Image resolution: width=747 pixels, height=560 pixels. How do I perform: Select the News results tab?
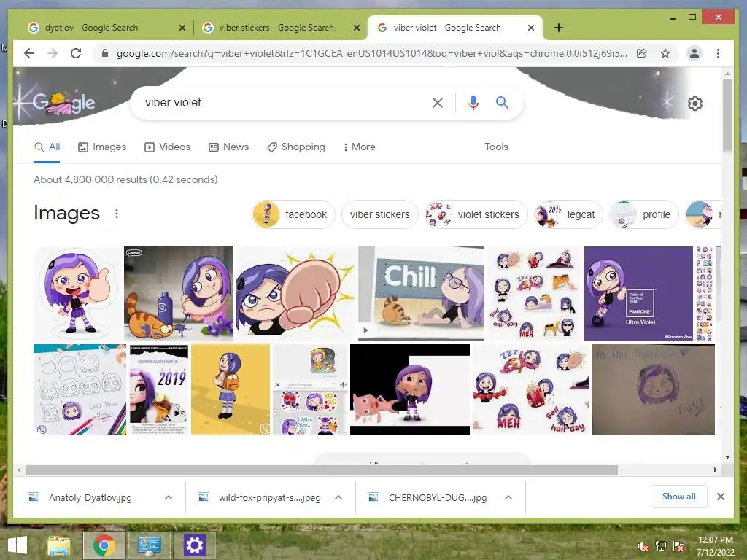coord(228,147)
